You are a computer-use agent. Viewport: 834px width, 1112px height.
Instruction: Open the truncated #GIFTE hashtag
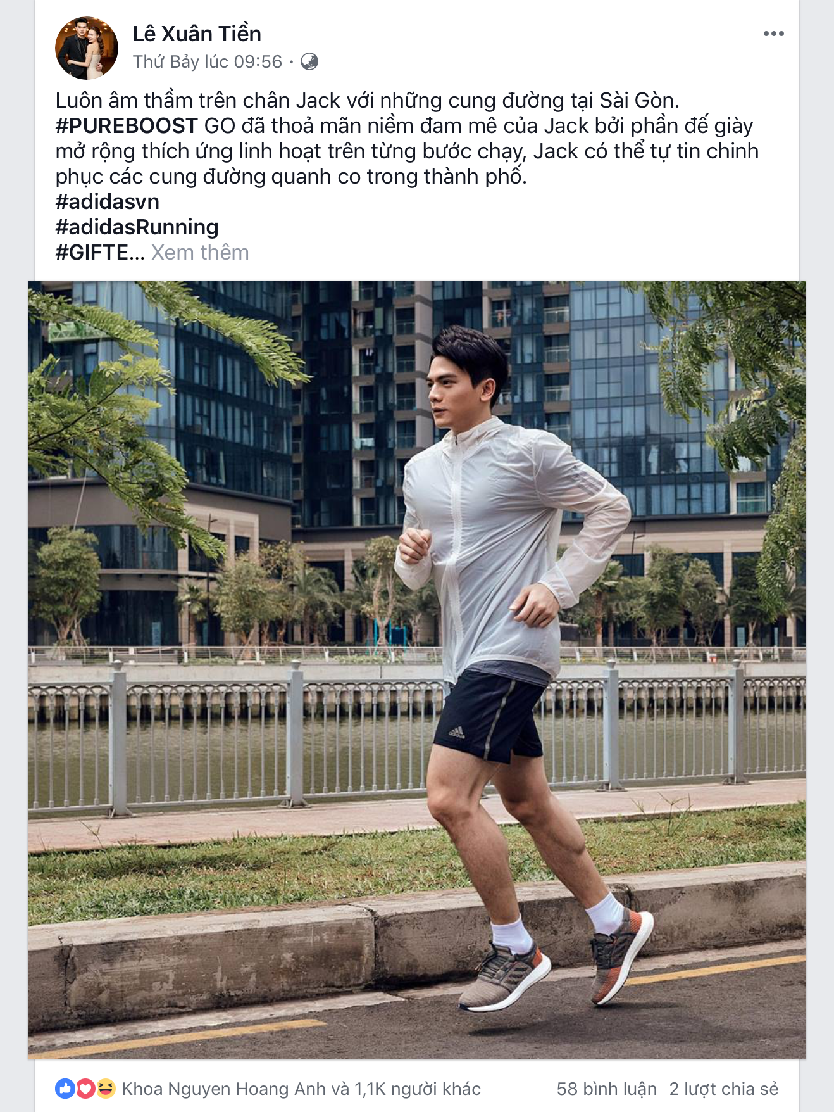[x=100, y=253]
